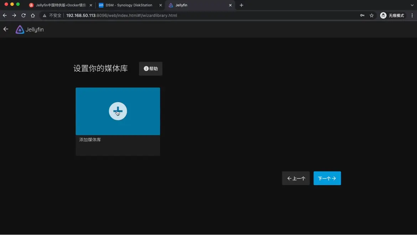Image resolution: width=417 pixels, height=235 pixels.
Task: Open the saved passwords key icon
Action: coord(362,15)
